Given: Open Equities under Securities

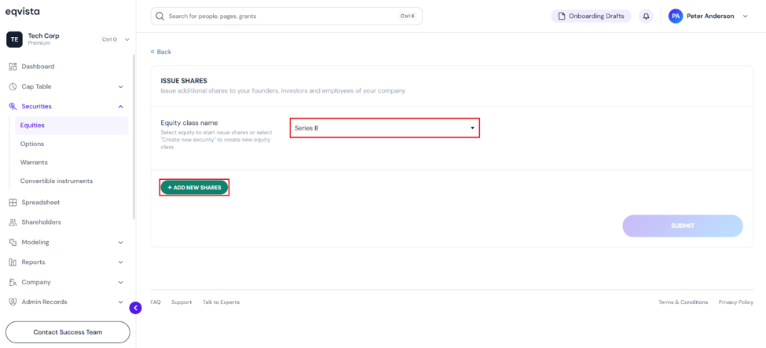Looking at the screenshot, I should coord(71,125).
